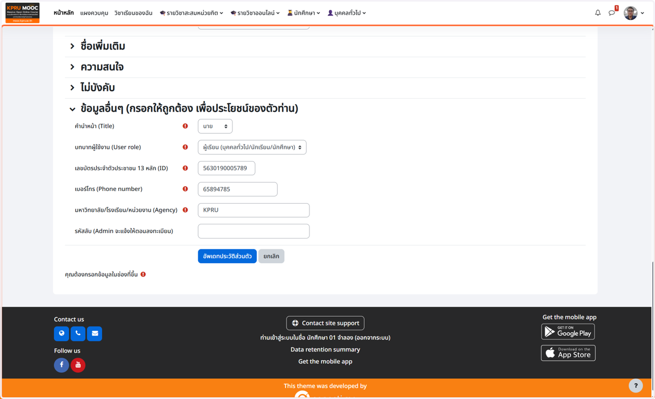Open the รายวิชาสะสมหน่วยกิต menu
Viewport: 655px width, 399px height.
[191, 13]
